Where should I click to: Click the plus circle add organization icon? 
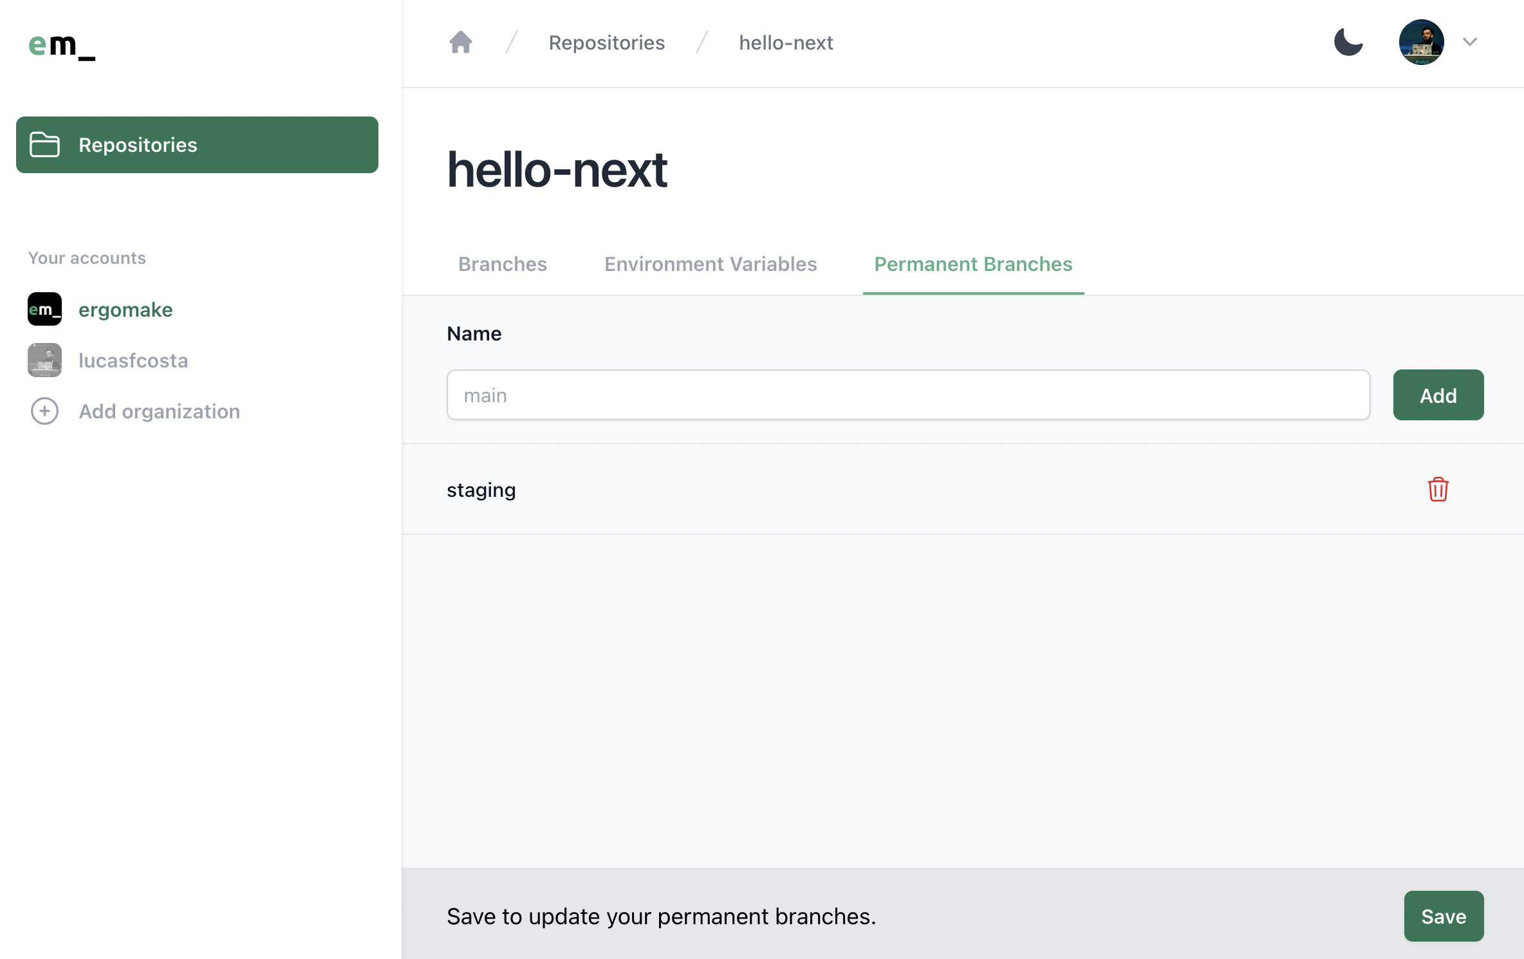(x=44, y=411)
